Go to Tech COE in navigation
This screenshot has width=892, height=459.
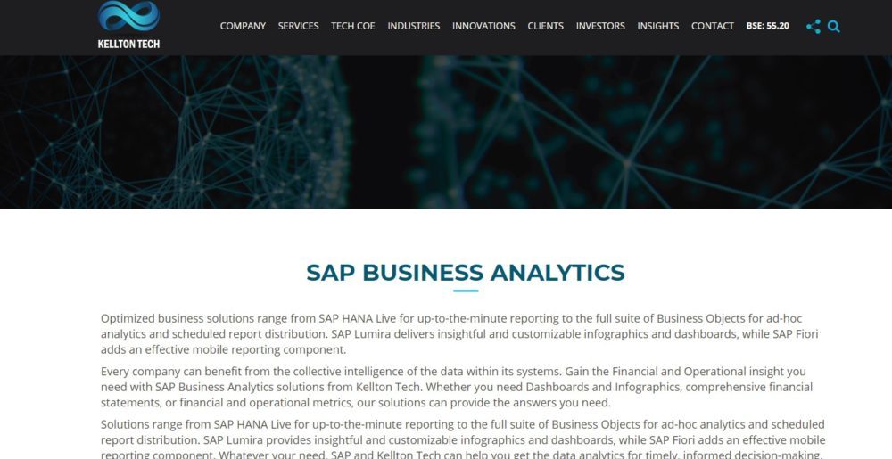pos(353,26)
